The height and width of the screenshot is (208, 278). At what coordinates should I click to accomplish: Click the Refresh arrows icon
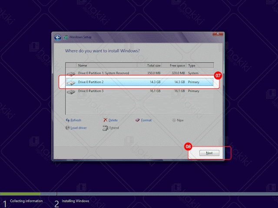point(68,120)
